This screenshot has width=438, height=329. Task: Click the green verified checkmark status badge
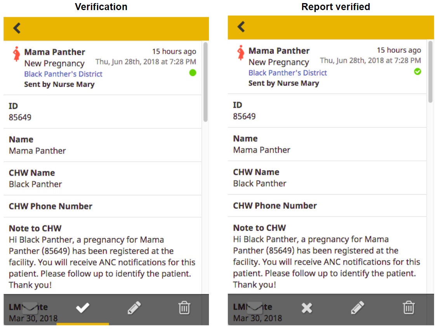(x=417, y=71)
